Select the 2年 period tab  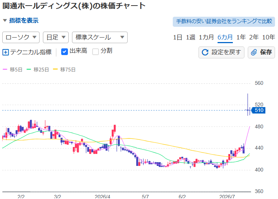(254, 37)
